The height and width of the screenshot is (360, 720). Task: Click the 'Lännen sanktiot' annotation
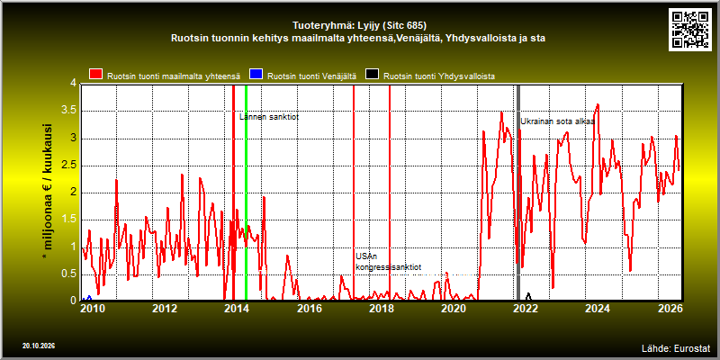(x=269, y=117)
